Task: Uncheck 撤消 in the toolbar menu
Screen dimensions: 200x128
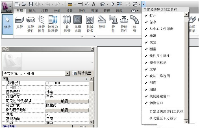Action: point(163,36)
